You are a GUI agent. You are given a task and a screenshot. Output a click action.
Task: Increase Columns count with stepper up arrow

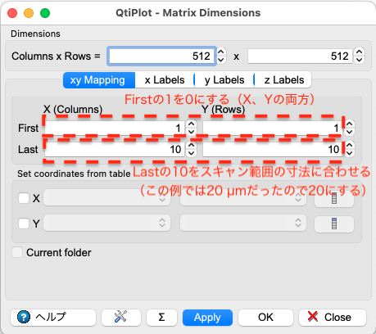point(221,52)
